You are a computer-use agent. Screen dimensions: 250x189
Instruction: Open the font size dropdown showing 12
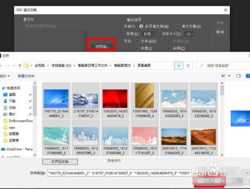click(x=190, y=34)
